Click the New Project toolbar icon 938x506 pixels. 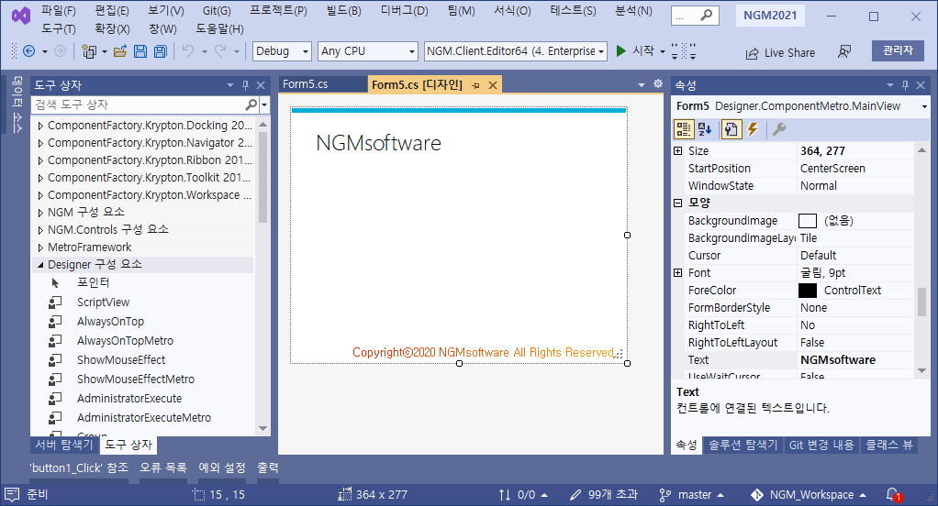(88, 52)
